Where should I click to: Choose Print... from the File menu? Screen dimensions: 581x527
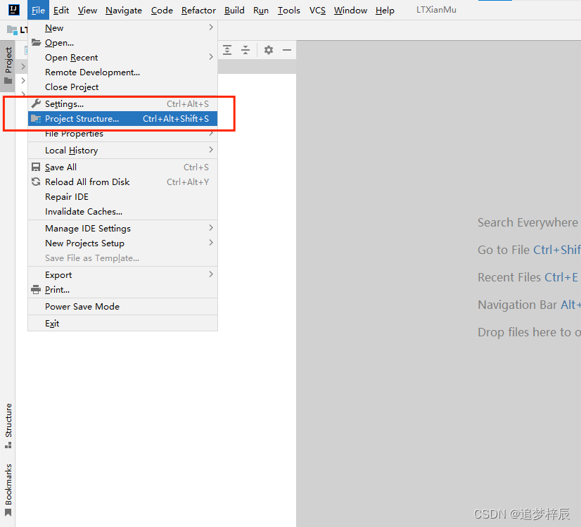click(122, 289)
